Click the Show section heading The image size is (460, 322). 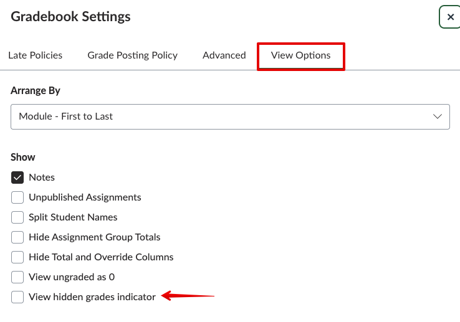click(x=23, y=157)
